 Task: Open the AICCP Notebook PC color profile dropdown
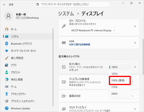click(x=94, y=30)
